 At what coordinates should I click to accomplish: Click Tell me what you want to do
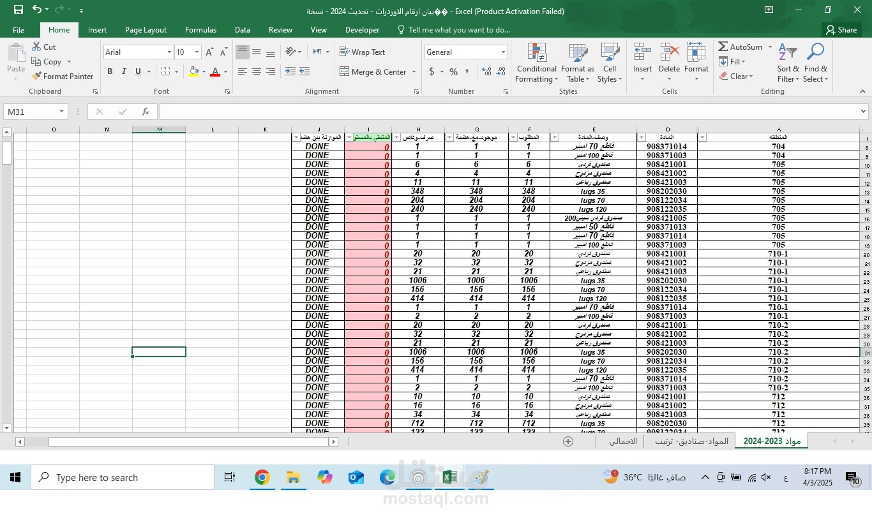point(453,30)
